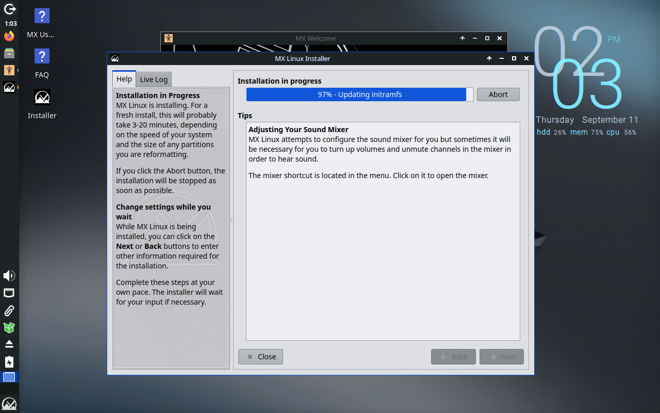Switch to the Live Log tab
Viewport: 660px width, 413px height.
154,79
